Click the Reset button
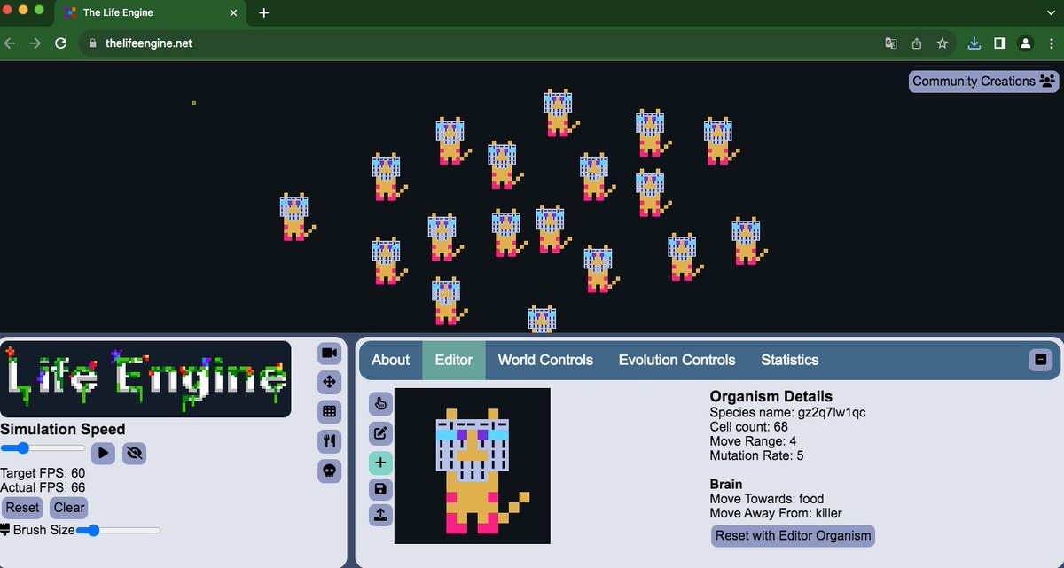Screen dimensions: 1064x568 click(22, 508)
